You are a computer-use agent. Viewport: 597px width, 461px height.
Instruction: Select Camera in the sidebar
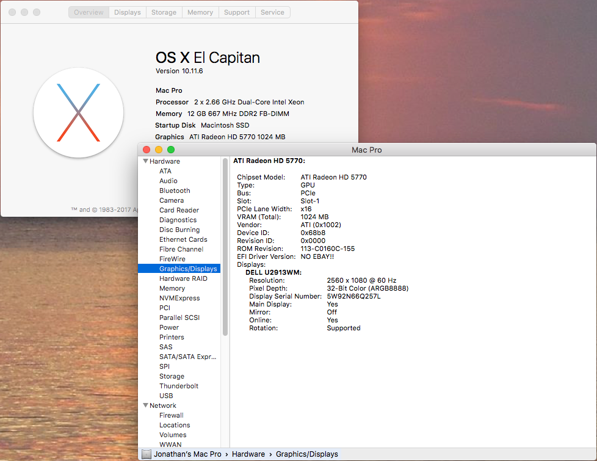point(172,200)
